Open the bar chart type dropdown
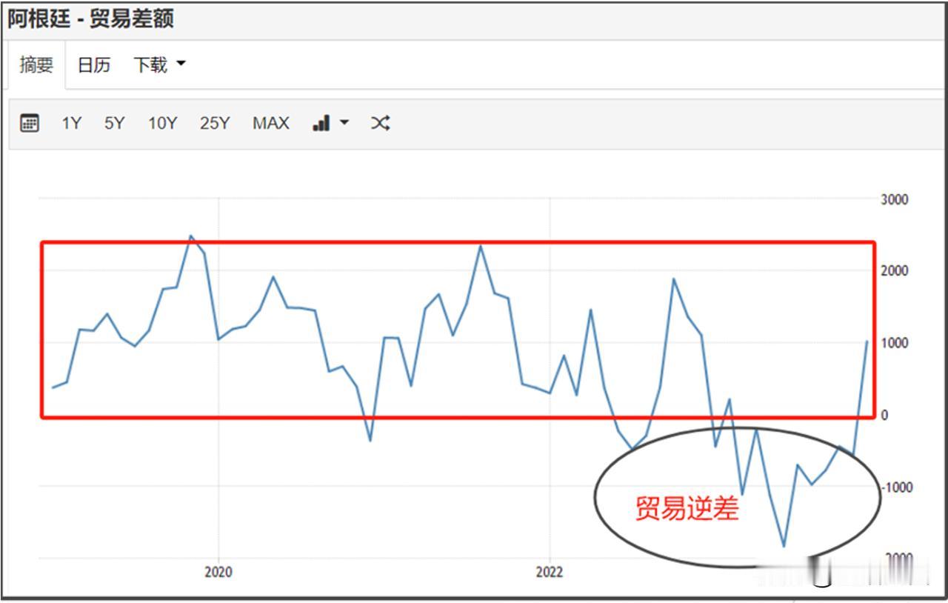The height and width of the screenshot is (603, 948). pyautogui.click(x=330, y=123)
